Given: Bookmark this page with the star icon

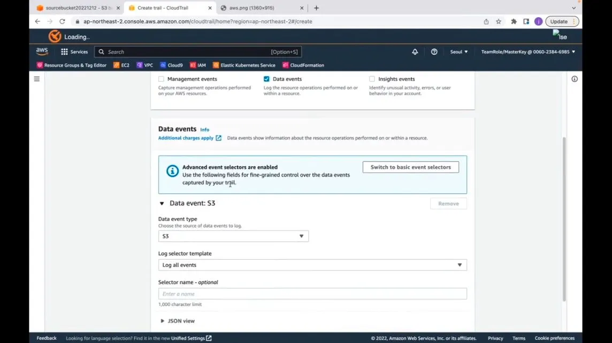Looking at the screenshot, I should pos(499,21).
